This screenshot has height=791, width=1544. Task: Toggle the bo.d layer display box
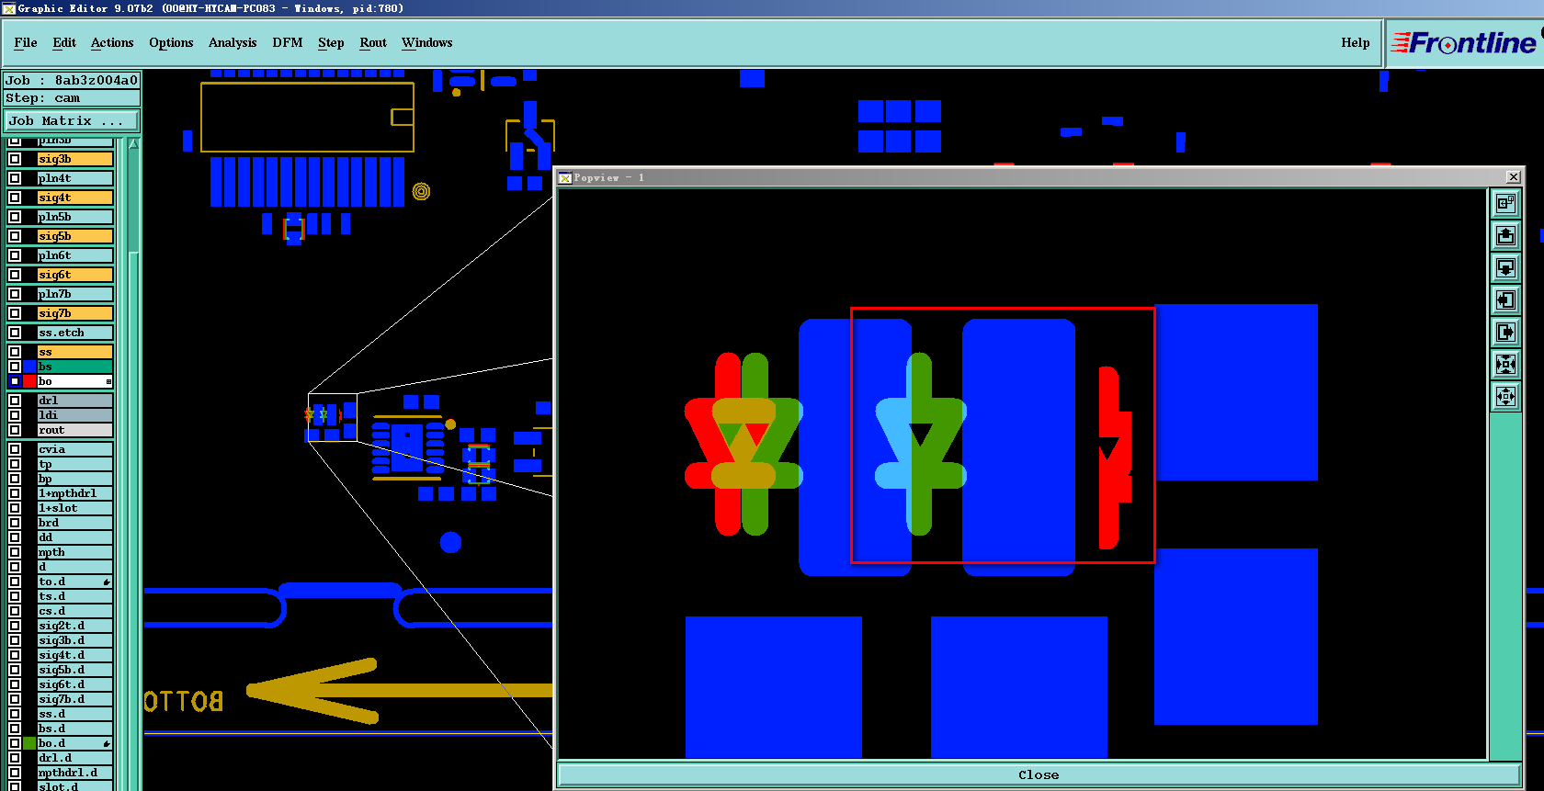(15, 743)
